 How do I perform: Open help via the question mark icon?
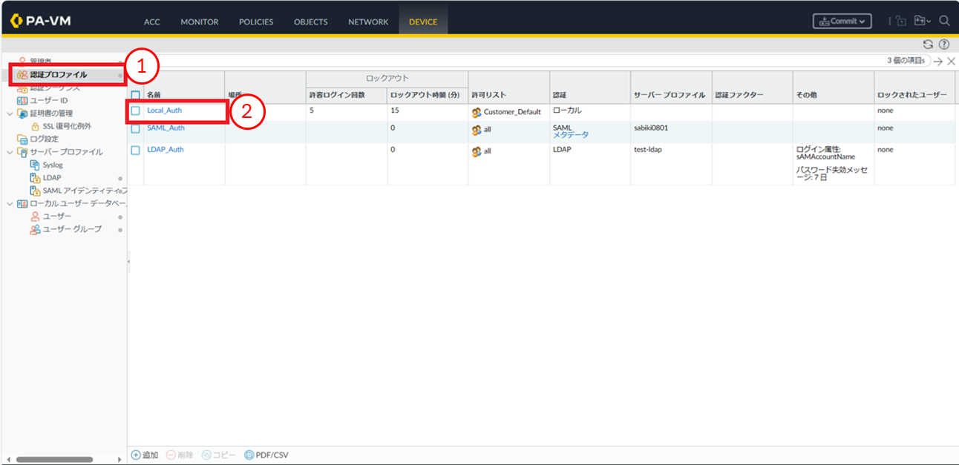pyautogui.click(x=944, y=44)
